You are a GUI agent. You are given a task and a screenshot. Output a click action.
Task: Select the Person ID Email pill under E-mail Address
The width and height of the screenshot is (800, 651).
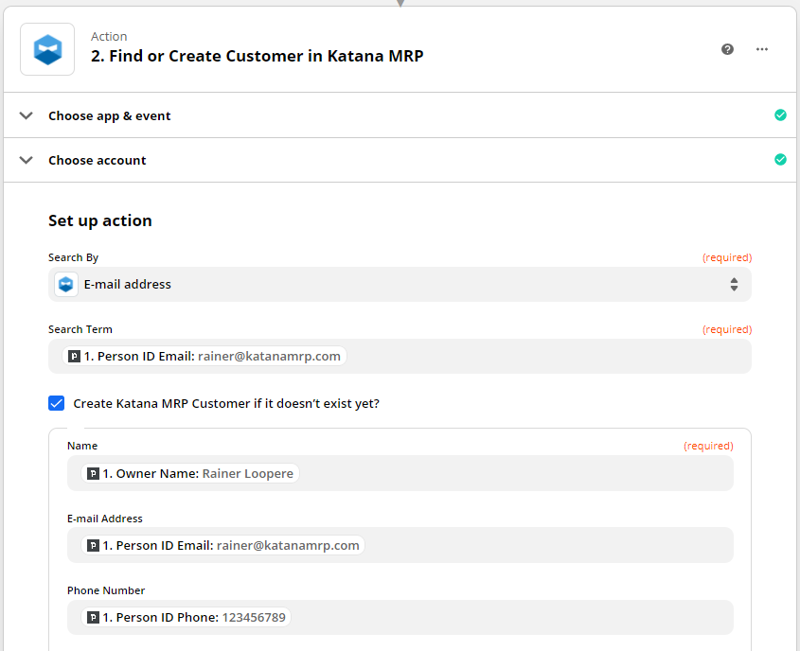pyautogui.click(x=223, y=545)
